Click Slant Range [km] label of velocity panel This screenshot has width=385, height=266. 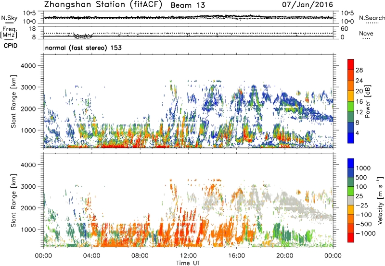coord(13,201)
